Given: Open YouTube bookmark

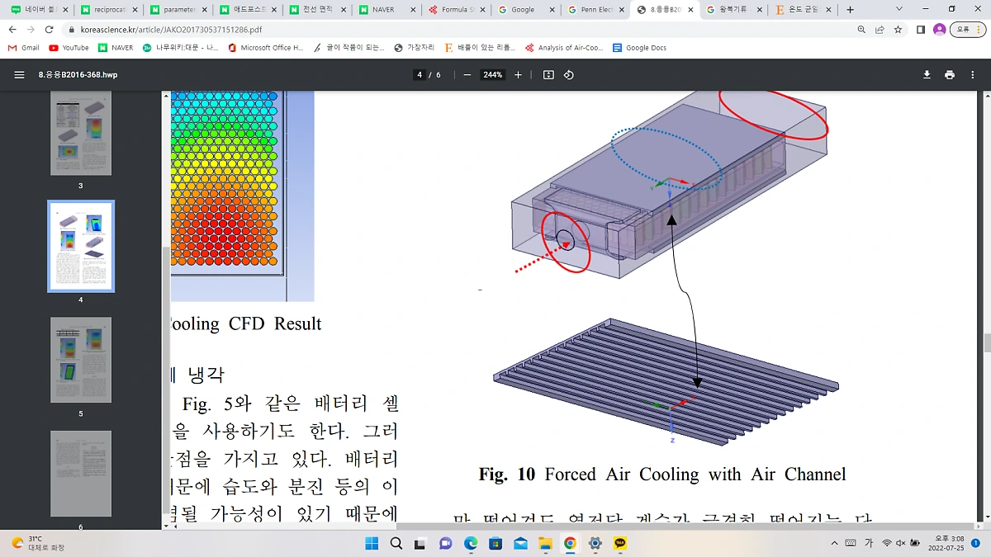Looking at the screenshot, I should [x=69, y=48].
